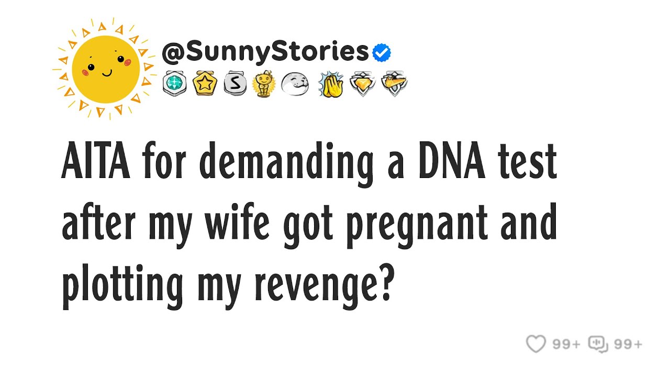Screen dimensions: 670x377
Task: Click the blue verified checkmark badge
Action: pyautogui.click(x=382, y=52)
